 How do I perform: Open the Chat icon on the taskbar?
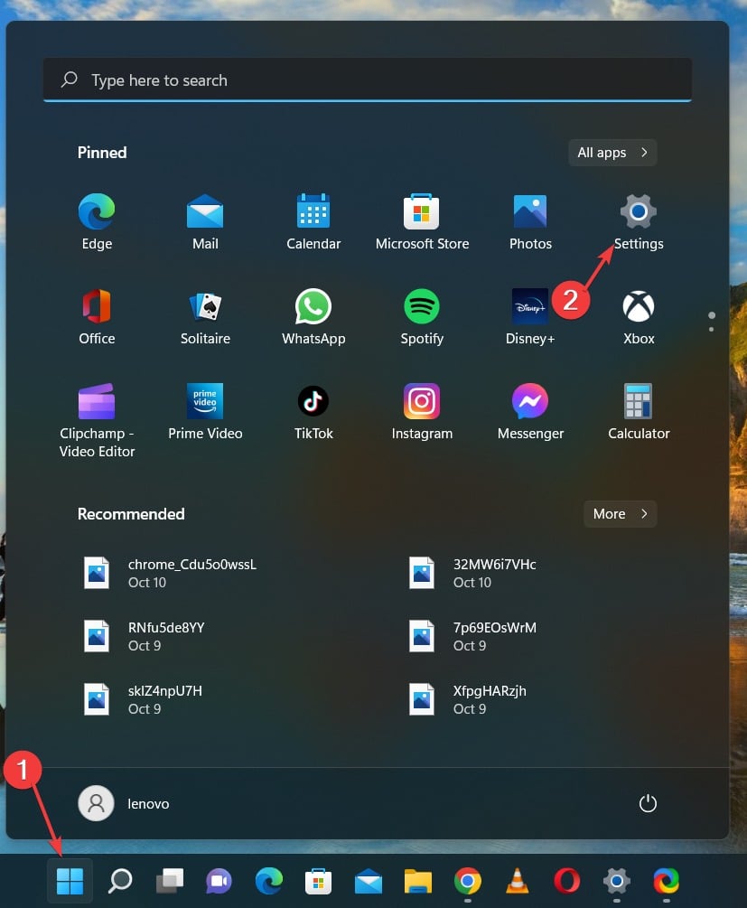[x=219, y=881]
